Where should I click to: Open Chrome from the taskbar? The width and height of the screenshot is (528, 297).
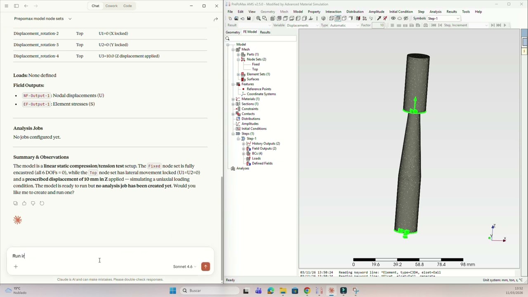pos(307,291)
